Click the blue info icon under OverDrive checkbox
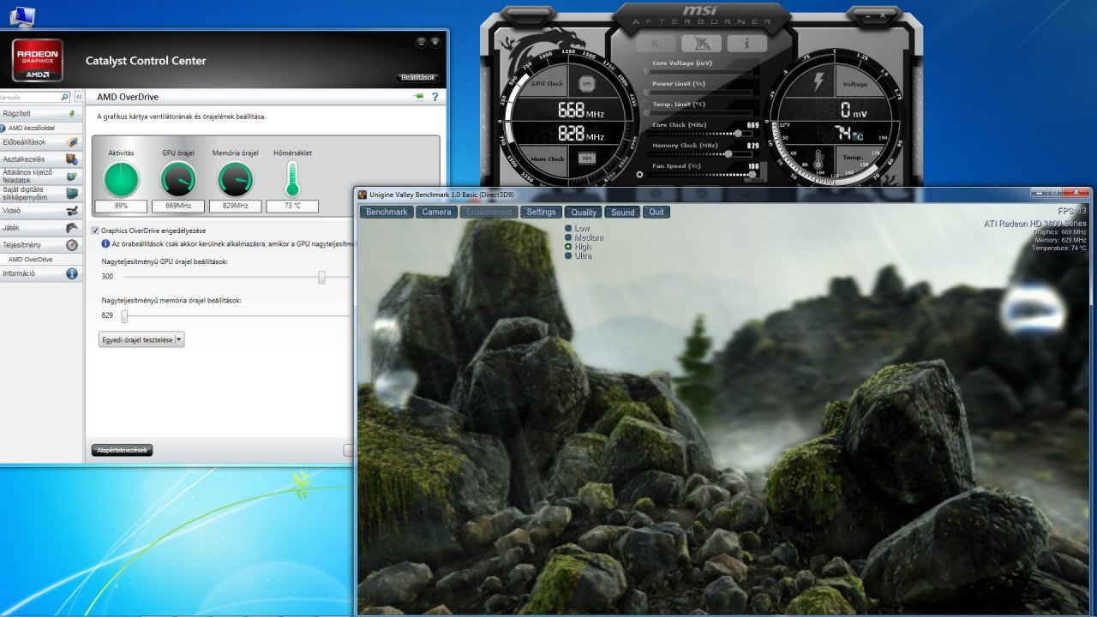This screenshot has height=617, width=1097. [x=105, y=243]
